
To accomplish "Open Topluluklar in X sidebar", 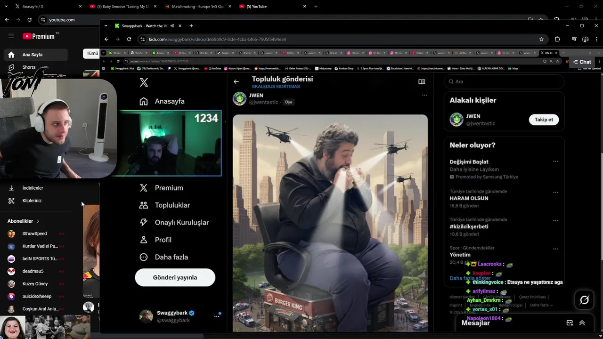I will [164, 205].
